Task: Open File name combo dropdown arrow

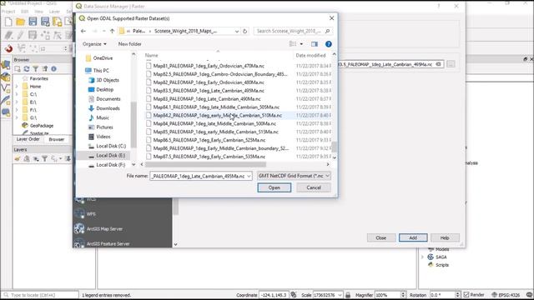Action: point(249,176)
